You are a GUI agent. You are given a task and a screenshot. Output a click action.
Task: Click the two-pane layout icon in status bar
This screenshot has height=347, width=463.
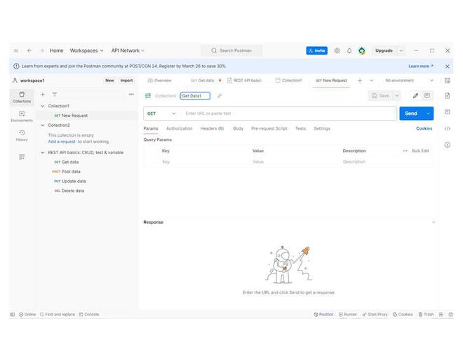tap(441, 315)
